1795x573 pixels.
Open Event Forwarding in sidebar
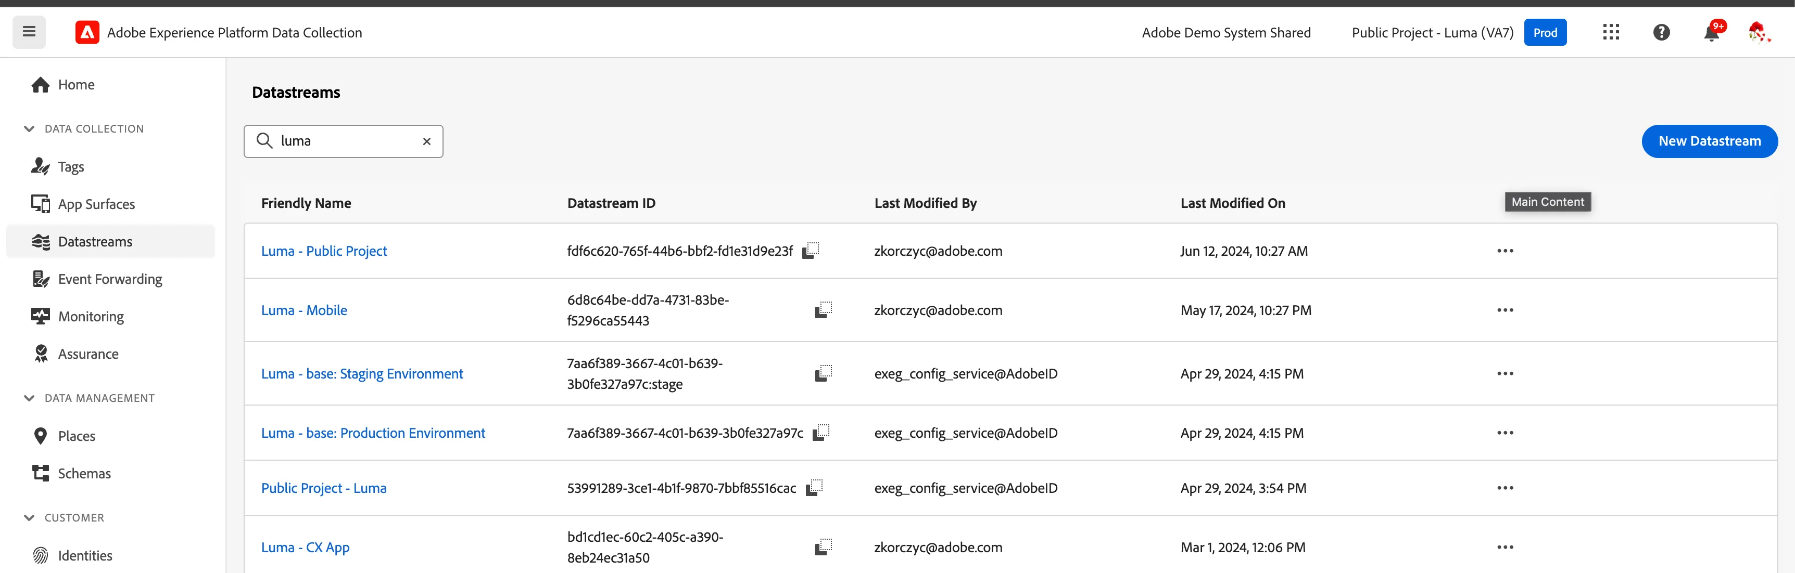(111, 279)
